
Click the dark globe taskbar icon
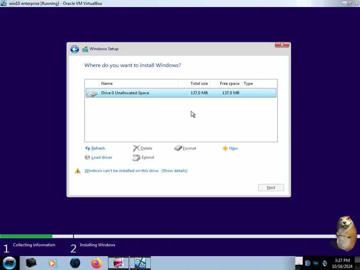(x=75, y=263)
